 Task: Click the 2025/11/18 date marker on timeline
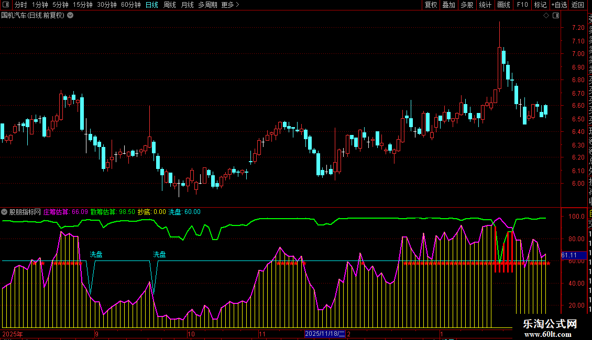point(325,334)
